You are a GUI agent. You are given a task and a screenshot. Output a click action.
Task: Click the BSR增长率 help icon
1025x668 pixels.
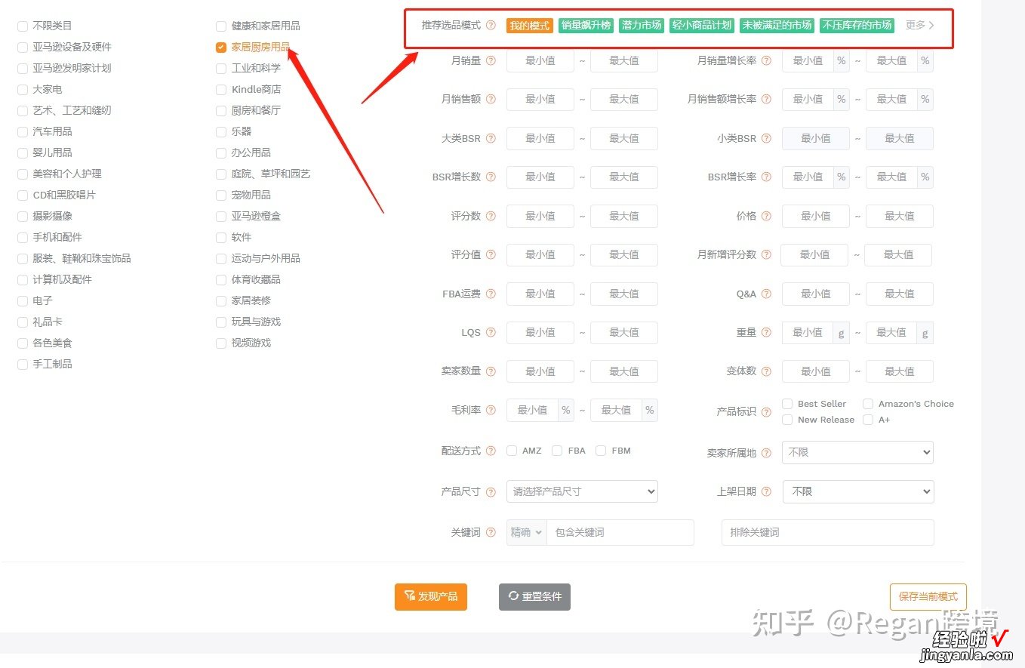(766, 177)
